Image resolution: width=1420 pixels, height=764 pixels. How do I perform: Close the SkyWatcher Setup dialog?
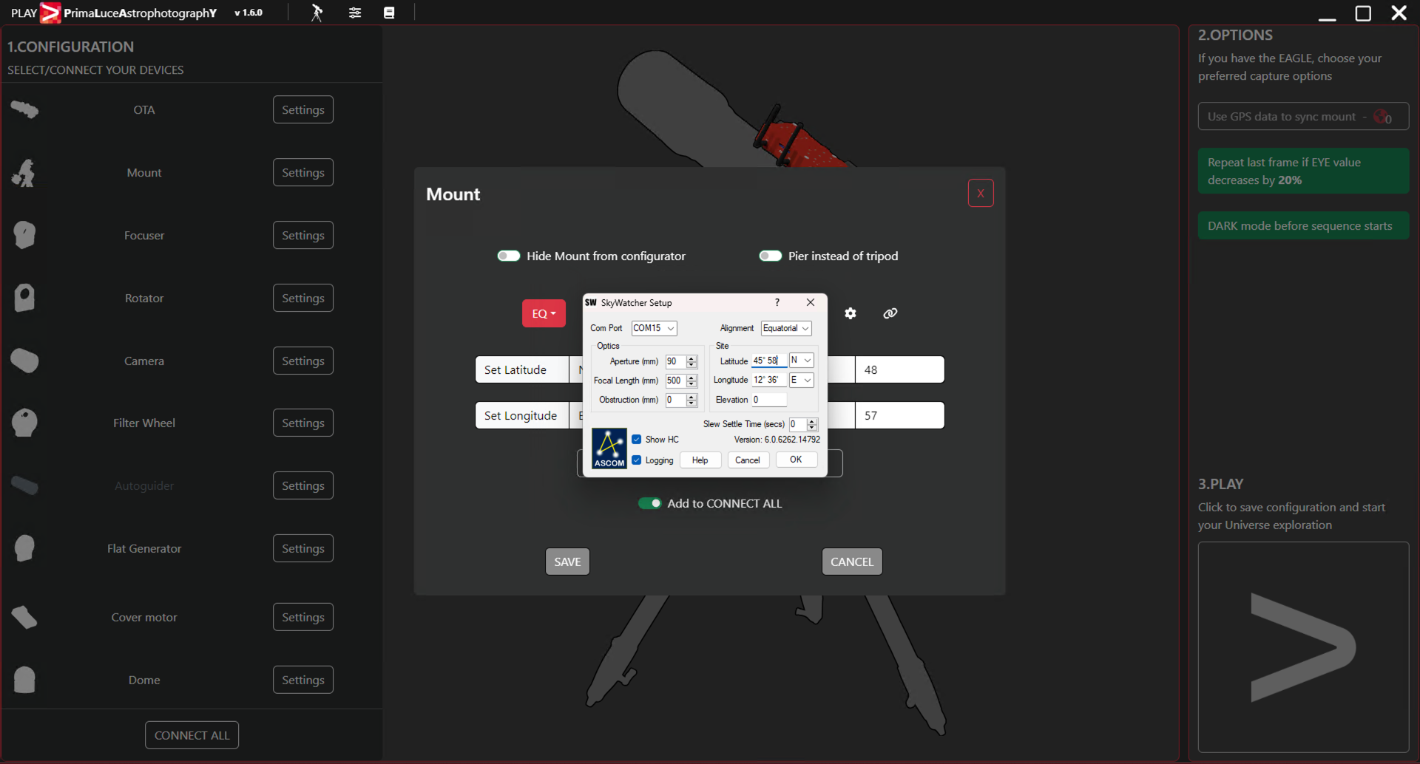[811, 302]
